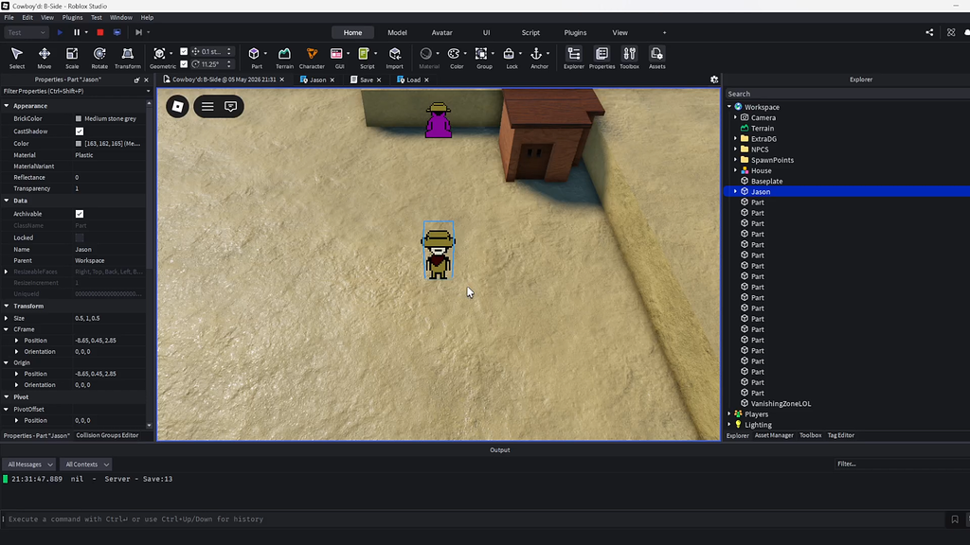
Task: Collapse the Data section
Action: 7,201
